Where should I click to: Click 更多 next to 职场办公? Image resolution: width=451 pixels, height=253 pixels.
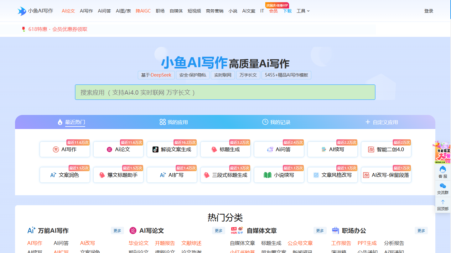(421, 231)
